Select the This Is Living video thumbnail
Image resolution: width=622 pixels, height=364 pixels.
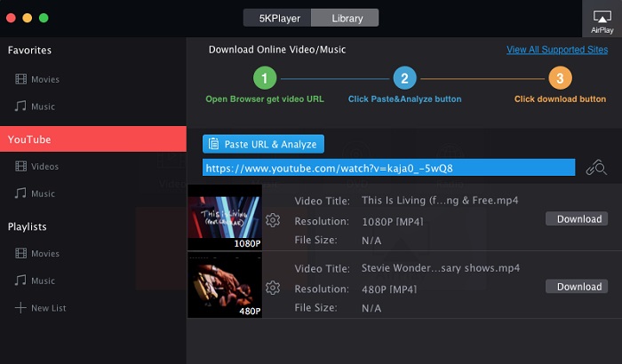point(225,218)
